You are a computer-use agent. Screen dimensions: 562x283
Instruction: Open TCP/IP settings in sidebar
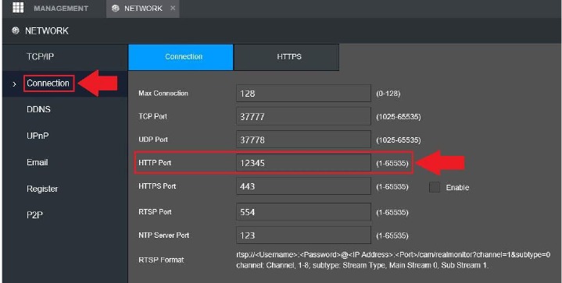[x=40, y=56]
